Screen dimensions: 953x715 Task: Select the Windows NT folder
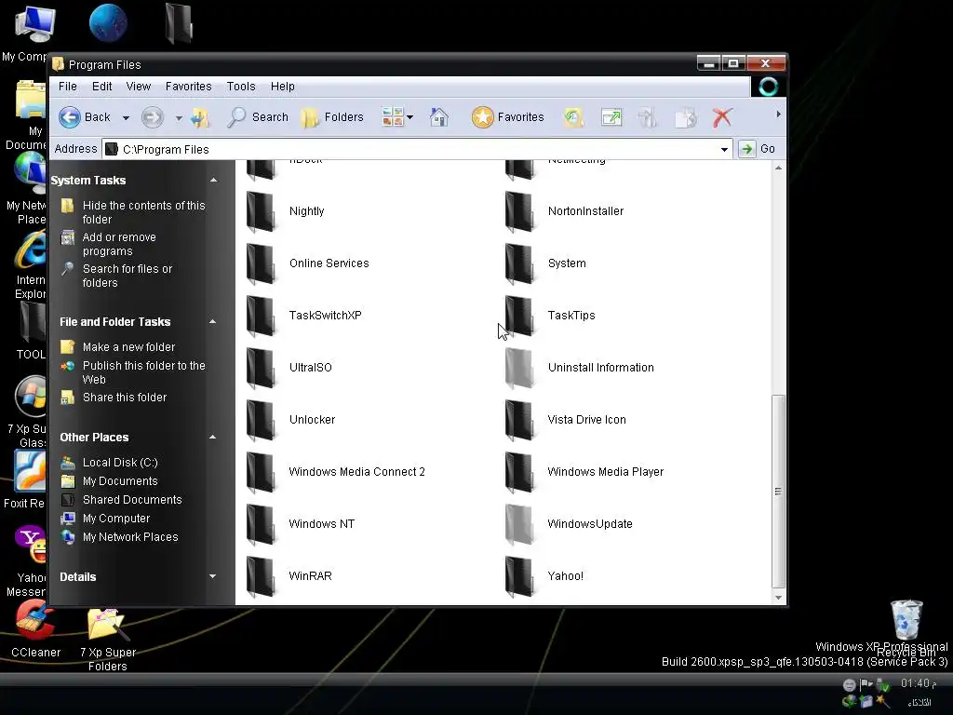[x=301, y=523]
